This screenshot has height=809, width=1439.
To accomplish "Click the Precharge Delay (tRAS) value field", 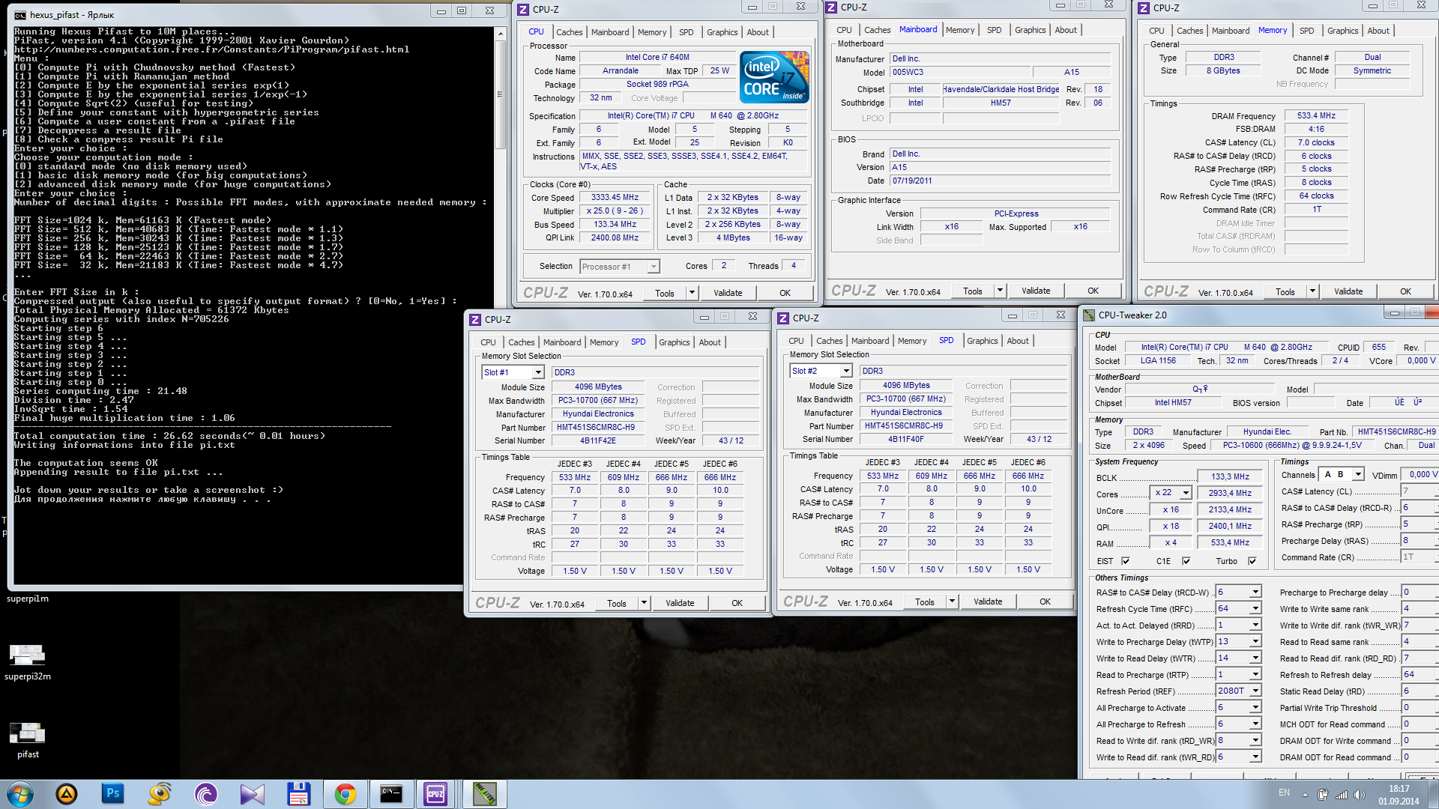I will [1419, 541].
